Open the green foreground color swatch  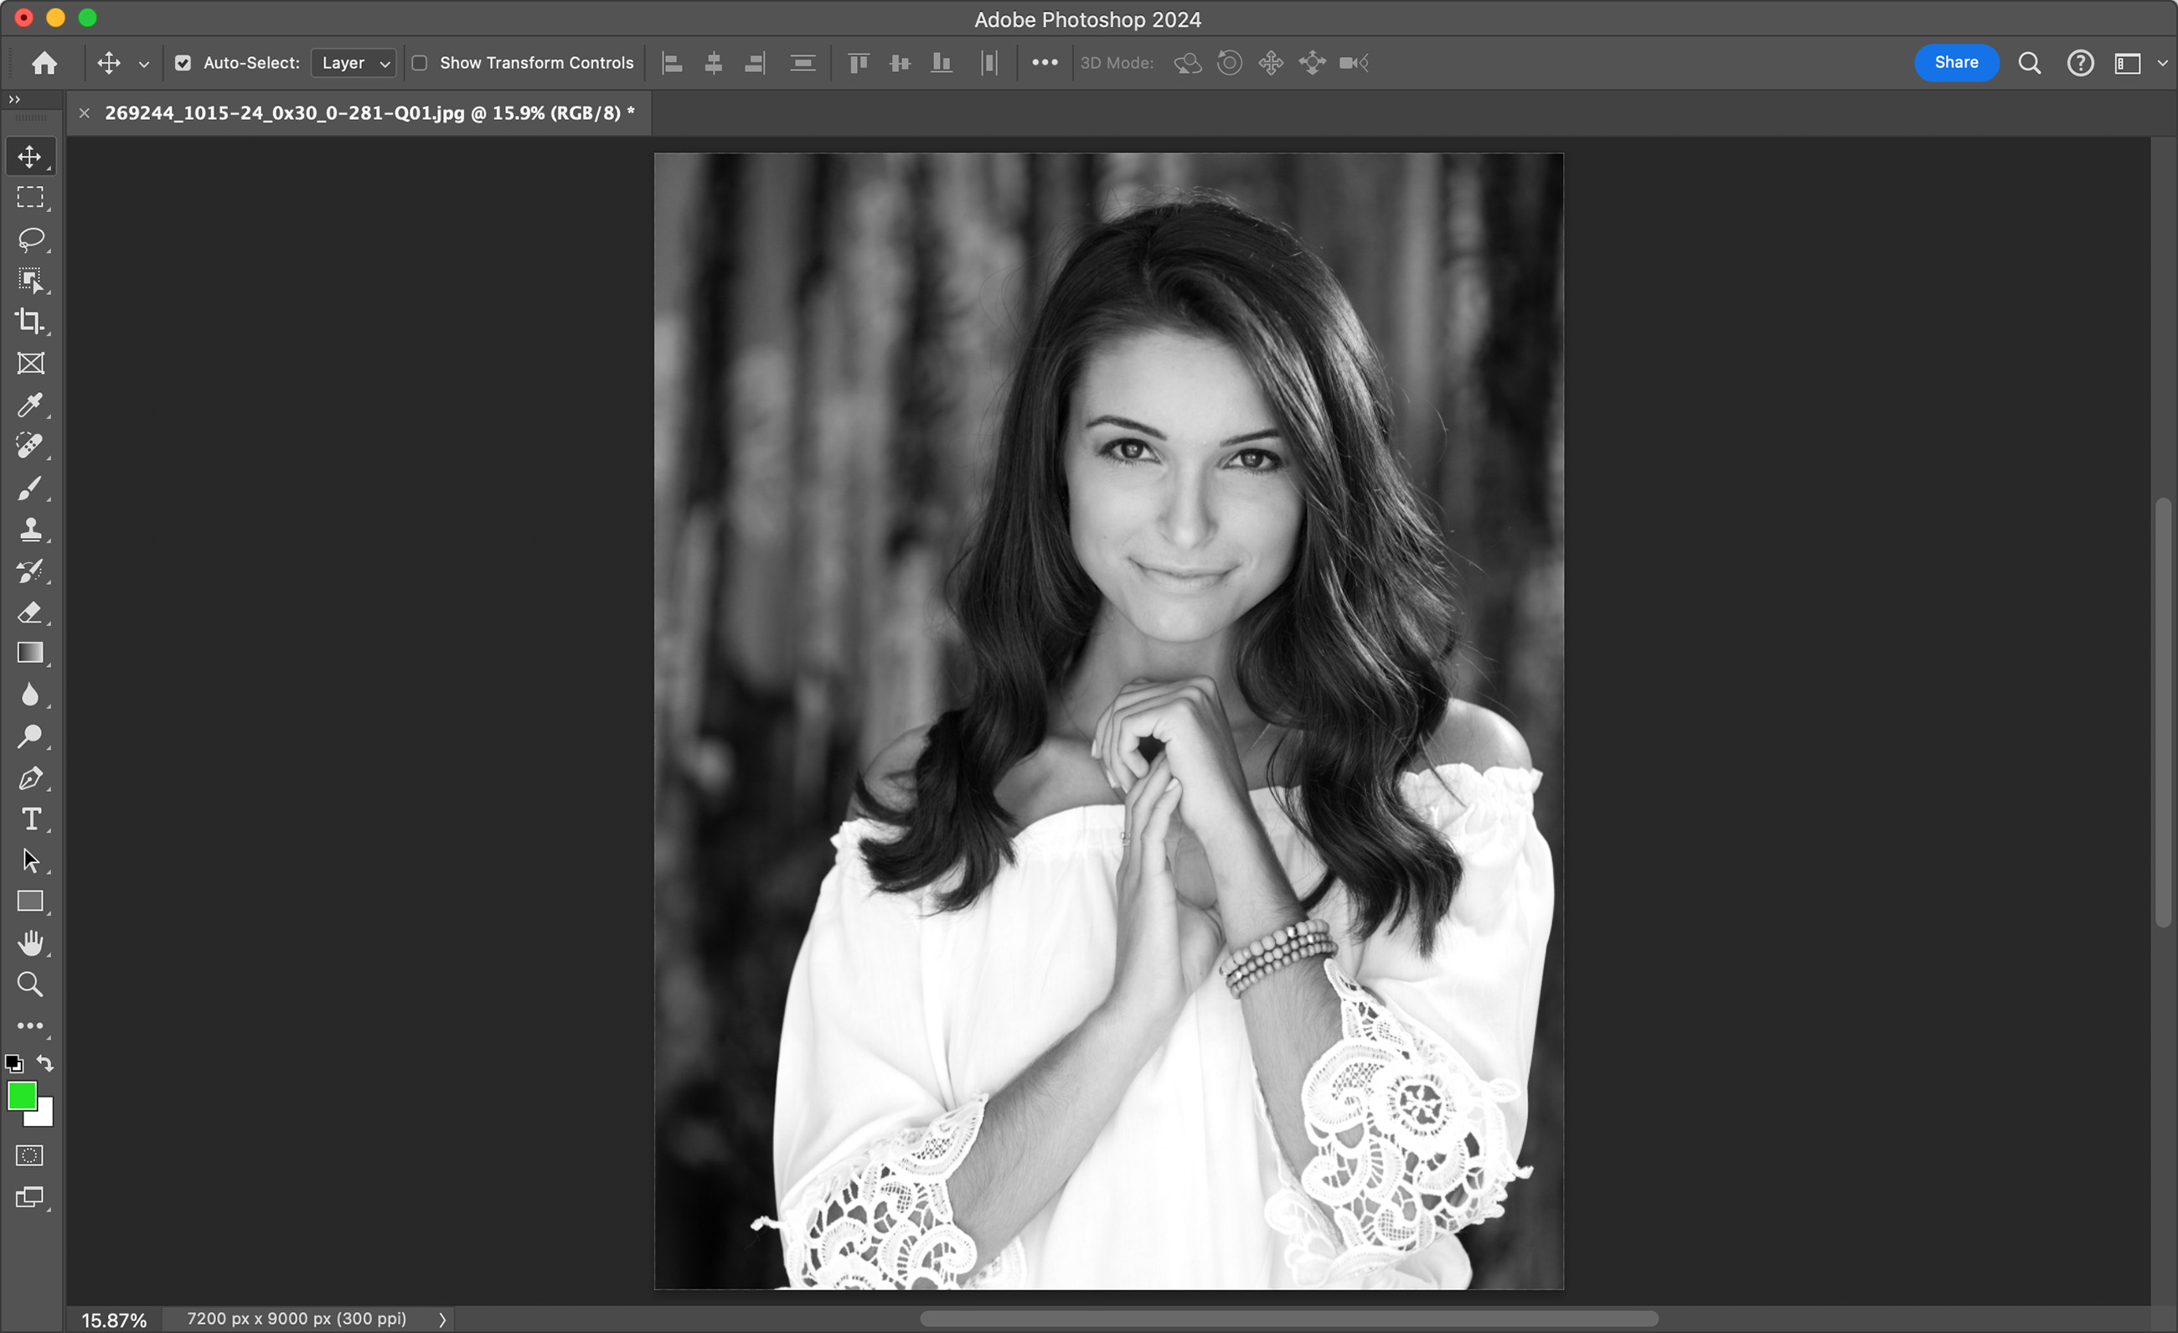(x=21, y=1096)
